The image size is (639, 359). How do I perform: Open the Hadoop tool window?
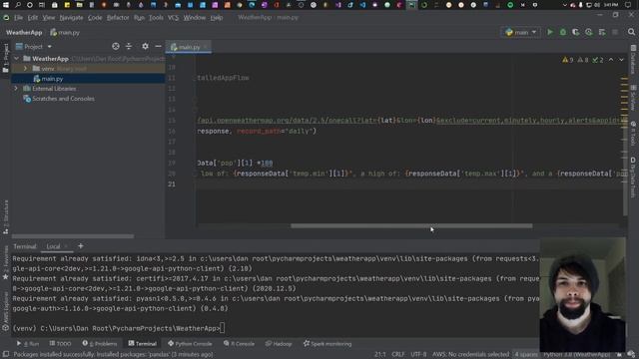(x=279, y=344)
